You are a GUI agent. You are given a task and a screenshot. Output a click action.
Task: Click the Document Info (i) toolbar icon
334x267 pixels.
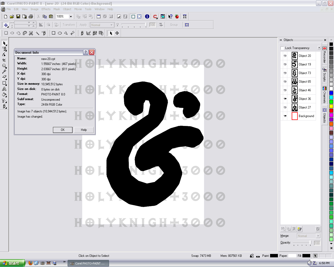[x=147, y=16]
